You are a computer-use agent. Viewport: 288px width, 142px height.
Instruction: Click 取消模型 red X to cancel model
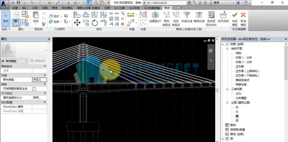[243, 19]
